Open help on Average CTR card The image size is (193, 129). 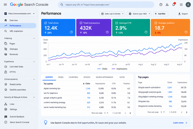146,32
